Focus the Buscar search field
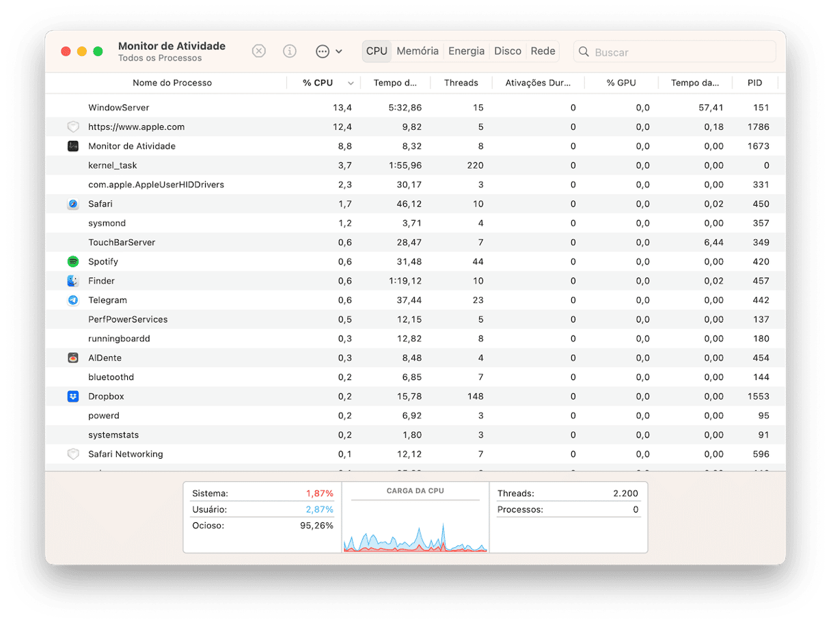This screenshot has width=831, height=624. click(675, 52)
